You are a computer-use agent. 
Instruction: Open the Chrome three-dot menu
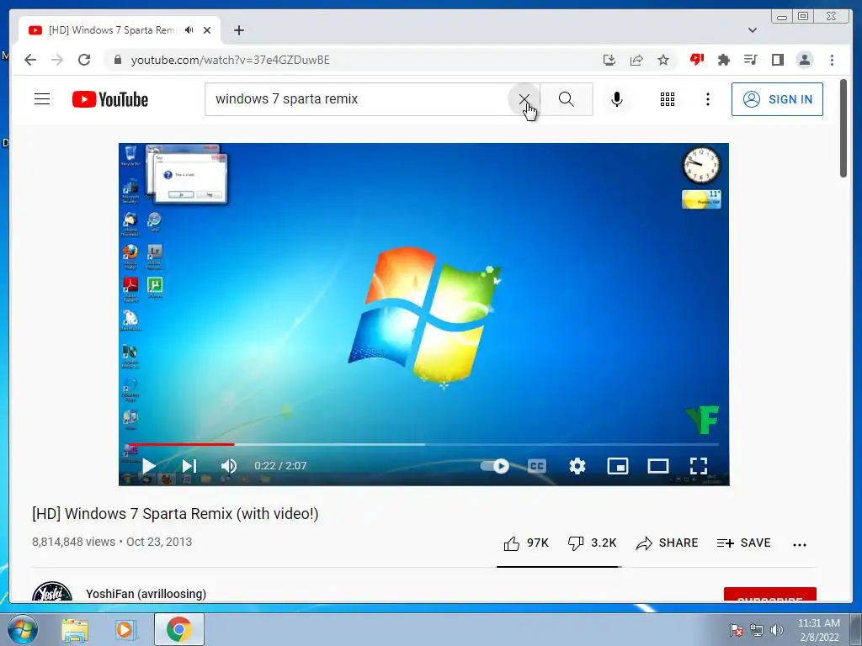832,60
